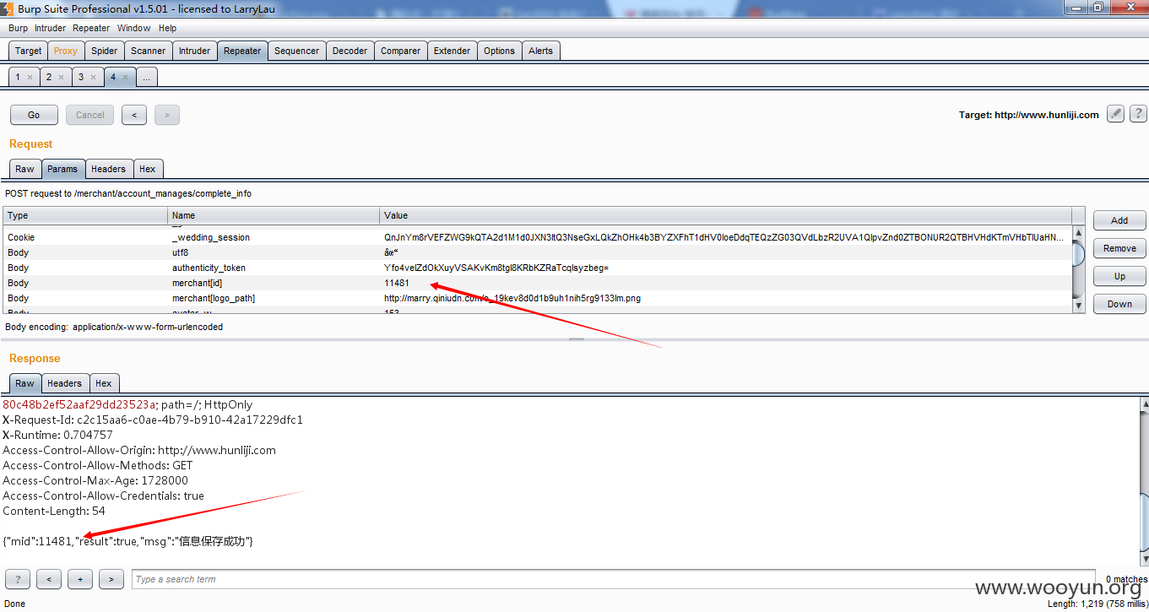Sort params by Type column header
The height and width of the screenshot is (612, 1149).
click(85, 215)
